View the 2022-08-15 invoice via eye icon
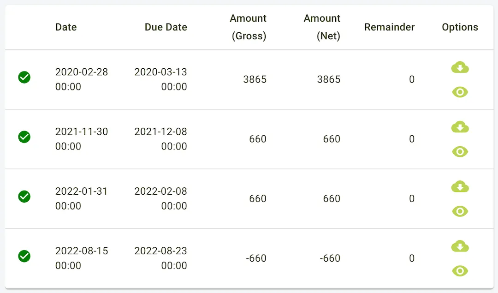The width and height of the screenshot is (498, 293). tap(460, 271)
